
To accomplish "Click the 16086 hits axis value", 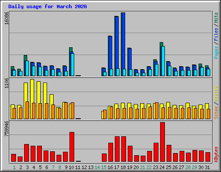I will click(x=6, y=18).
